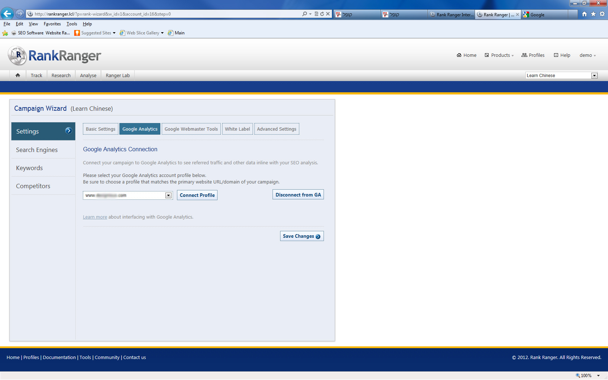
Task: Switch to the Rank Ranger Inter... tab
Action: (451, 14)
